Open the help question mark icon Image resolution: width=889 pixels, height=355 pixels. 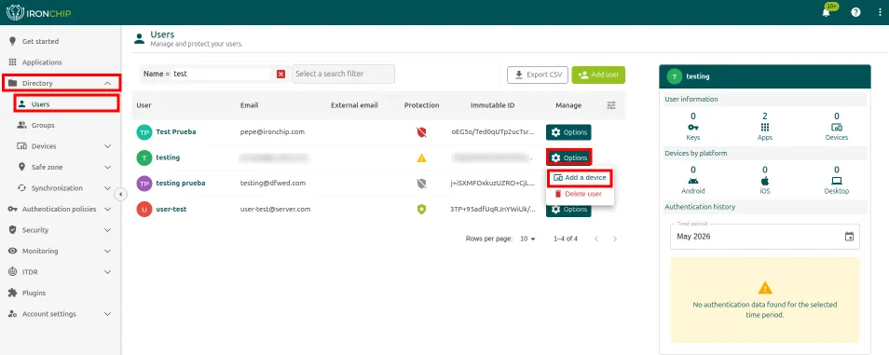(x=856, y=12)
